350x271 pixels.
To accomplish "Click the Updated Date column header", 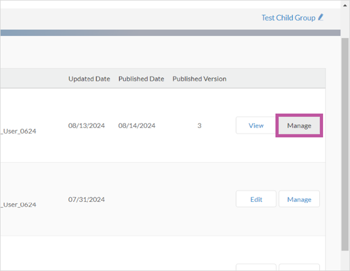I will 89,79.
